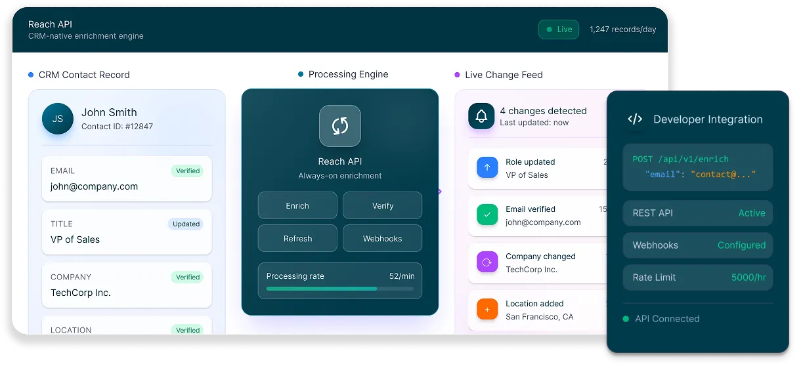Click the Contact ID: #12847 text
The image size is (801, 370).
[117, 126]
